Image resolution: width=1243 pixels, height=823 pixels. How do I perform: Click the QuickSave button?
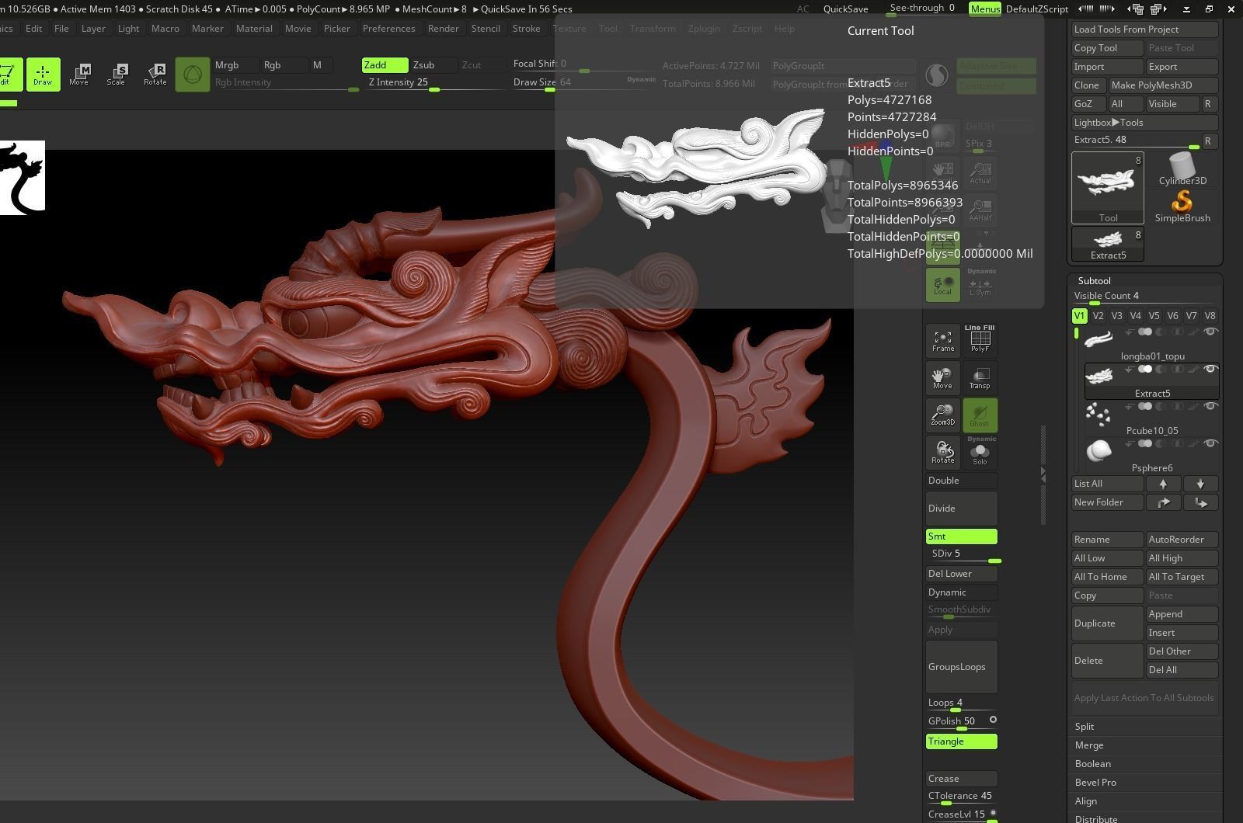point(845,9)
